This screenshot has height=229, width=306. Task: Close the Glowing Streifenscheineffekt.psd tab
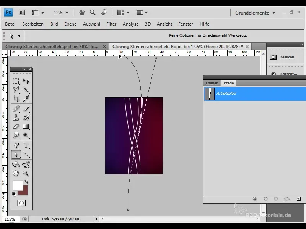tap(104, 47)
